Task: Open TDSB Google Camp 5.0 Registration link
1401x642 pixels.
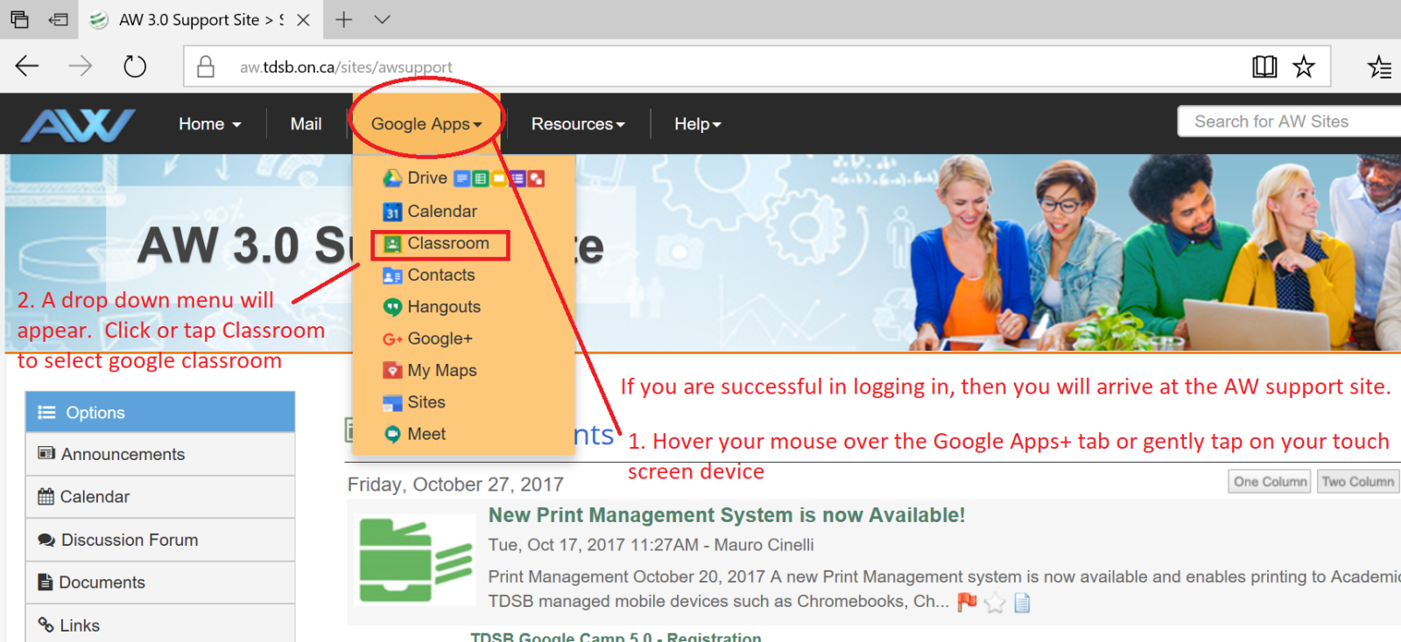Action: 616,637
